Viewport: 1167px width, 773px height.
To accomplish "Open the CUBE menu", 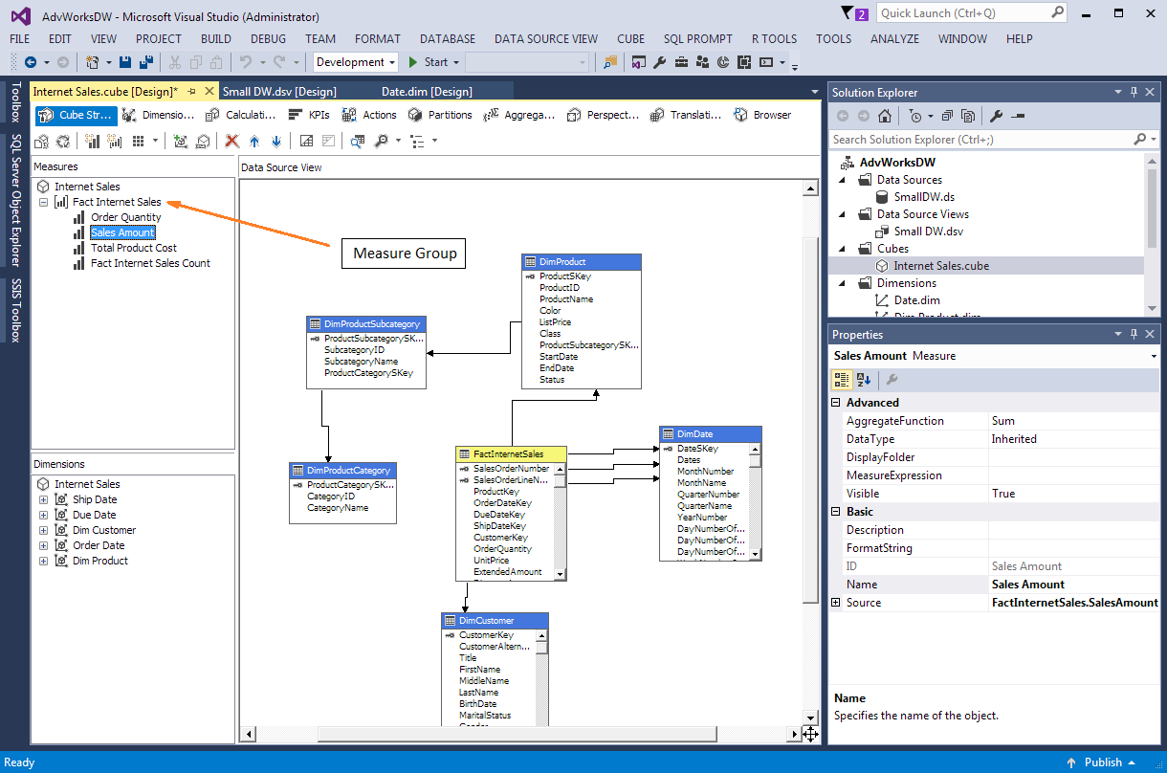I will (x=630, y=38).
